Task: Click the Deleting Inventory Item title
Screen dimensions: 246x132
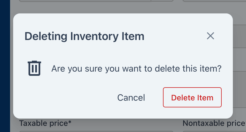Action: coord(84,36)
